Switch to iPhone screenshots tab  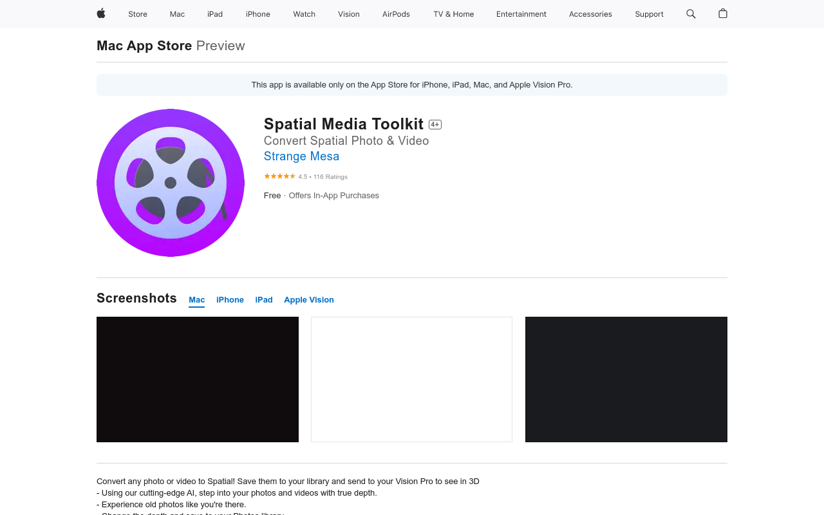pyautogui.click(x=230, y=300)
